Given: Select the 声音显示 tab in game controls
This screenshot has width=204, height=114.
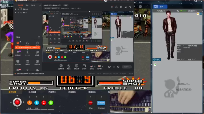Looking at the screenshot, I should (x=52, y=92).
